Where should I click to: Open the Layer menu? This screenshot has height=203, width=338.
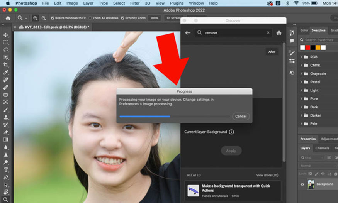coord(88,3)
